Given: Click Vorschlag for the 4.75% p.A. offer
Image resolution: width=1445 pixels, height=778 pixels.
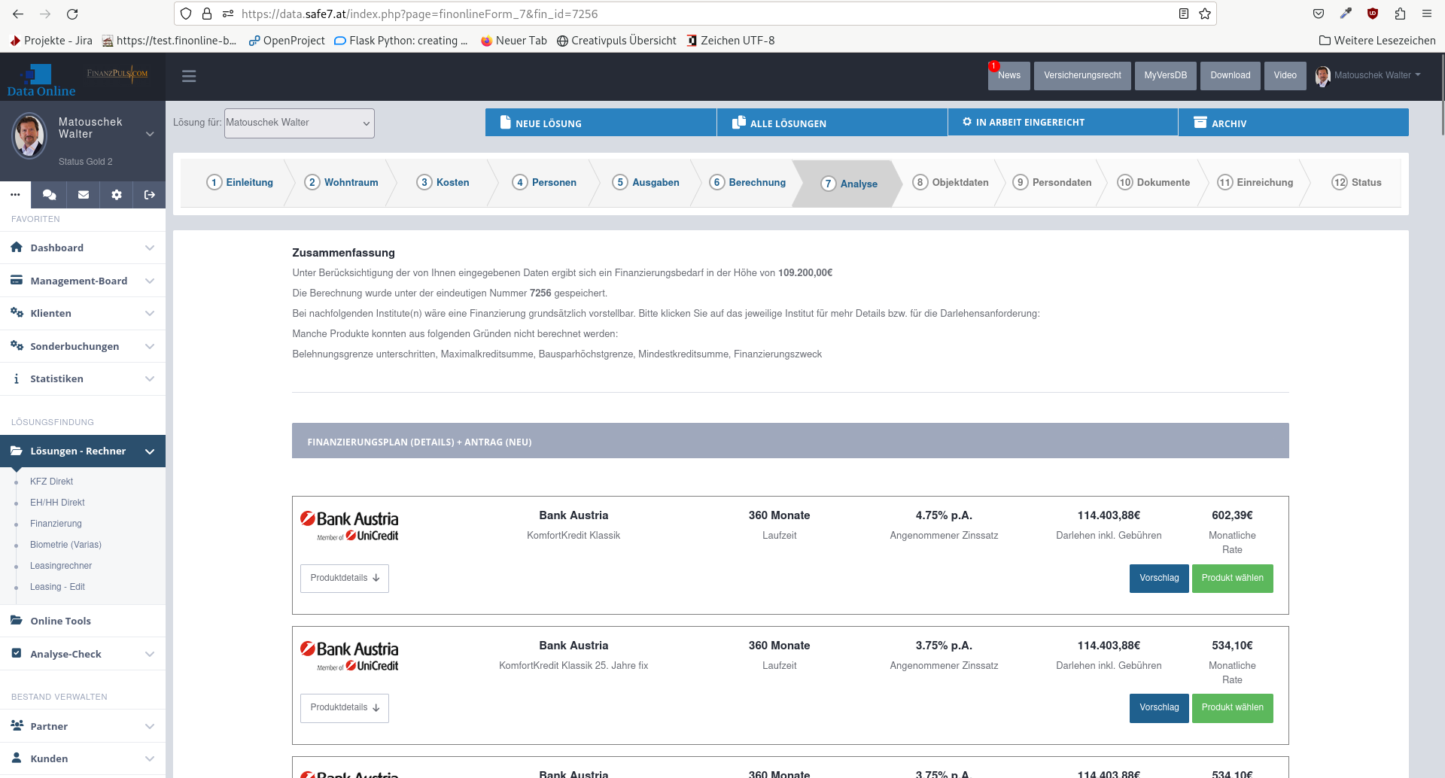Looking at the screenshot, I should click(1159, 578).
